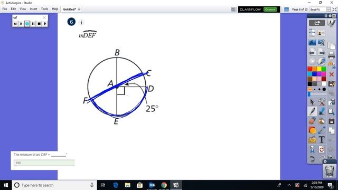The height and width of the screenshot is (190, 338).
Task: Click the Start/Stop Flipchart Vote play icon
Action: [312, 61]
